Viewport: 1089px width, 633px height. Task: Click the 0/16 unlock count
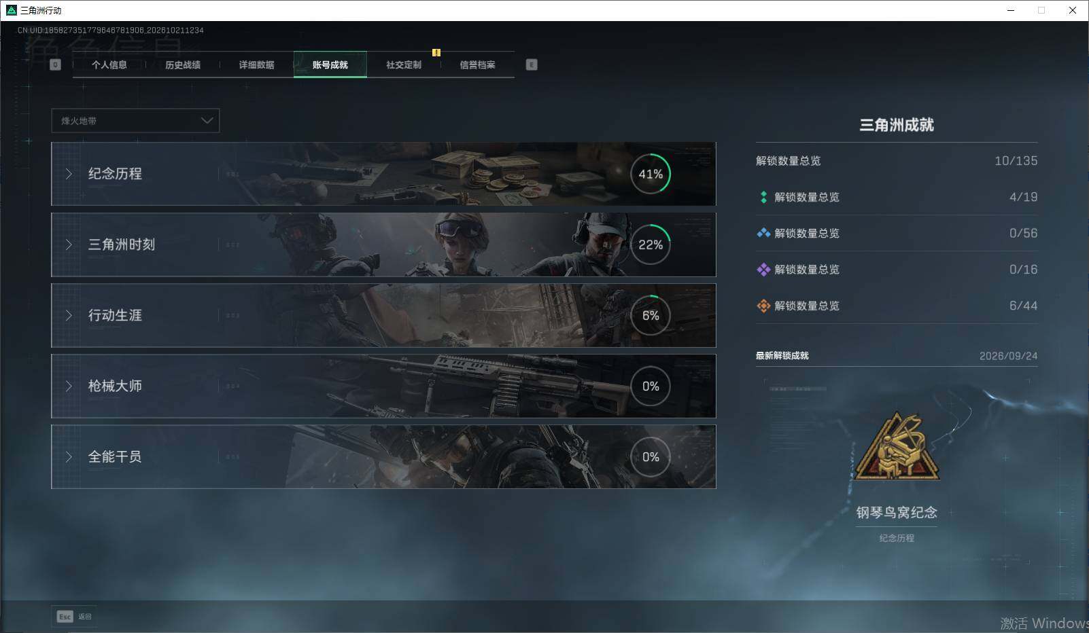coord(1023,270)
